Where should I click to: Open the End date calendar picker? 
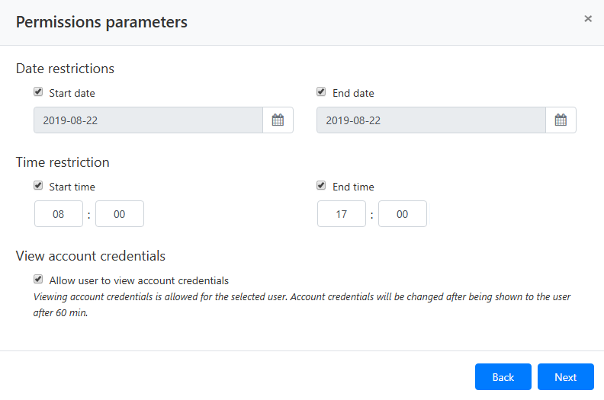[561, 120]
